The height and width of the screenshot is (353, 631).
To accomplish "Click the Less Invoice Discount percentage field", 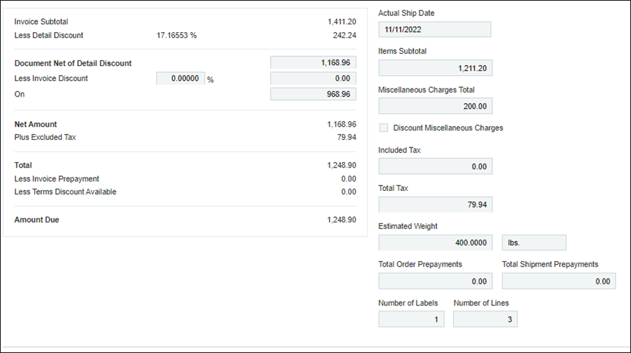I will 180,78.
